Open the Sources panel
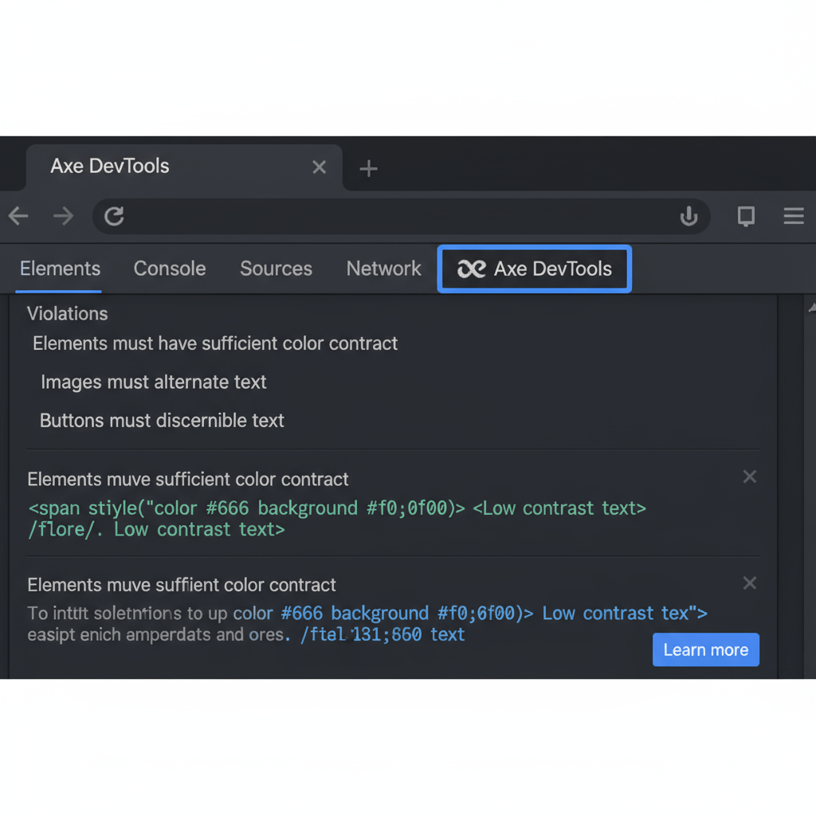 point(276,269)
